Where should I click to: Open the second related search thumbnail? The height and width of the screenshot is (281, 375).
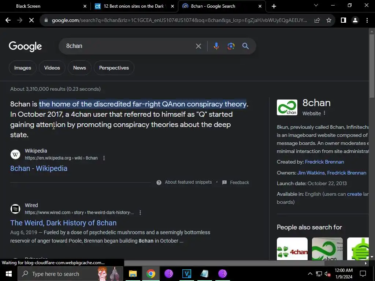click(x=327, y=249)
